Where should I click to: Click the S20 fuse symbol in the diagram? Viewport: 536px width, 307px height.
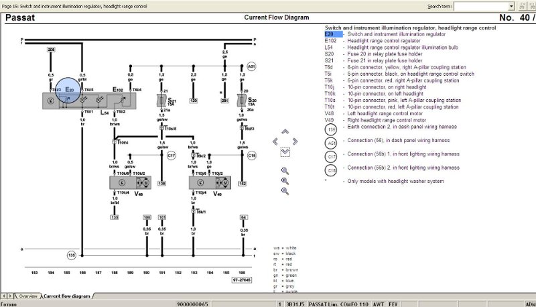point(241,100)
